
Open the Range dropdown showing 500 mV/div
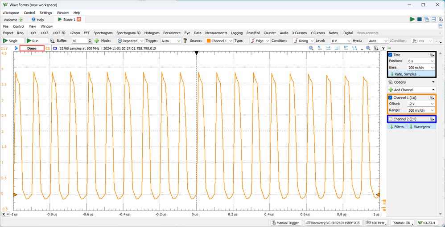420,110
